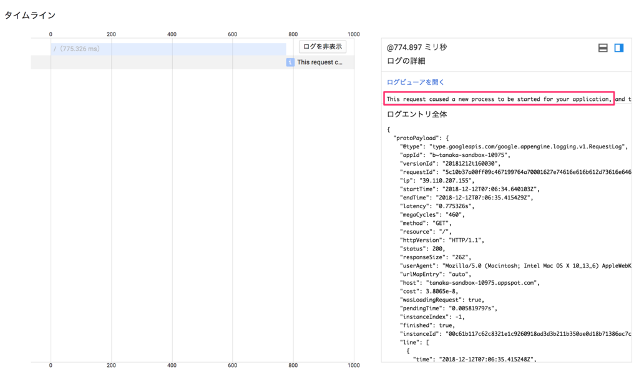The width and height of the screenshot is (639, 372).
Task: Click the "userAgent" Mozilla line
Action: point(515,266)
